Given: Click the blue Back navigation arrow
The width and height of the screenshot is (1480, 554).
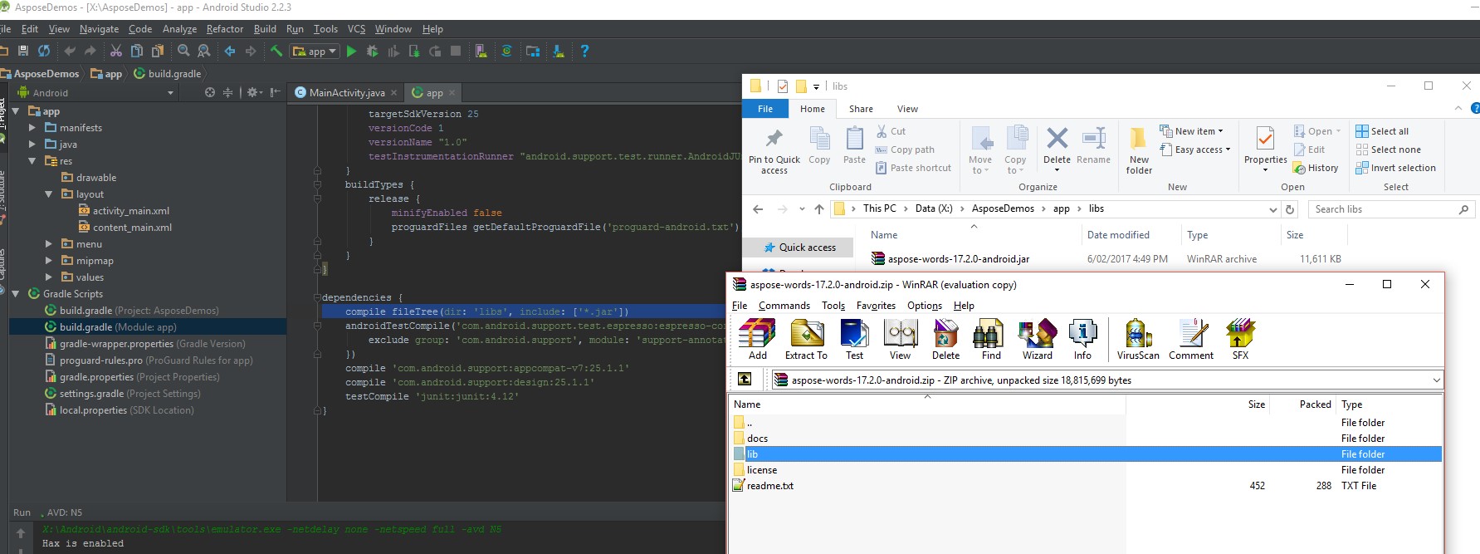Looking at the screenshot, I should pyautogui.click(x=230, y=51).
